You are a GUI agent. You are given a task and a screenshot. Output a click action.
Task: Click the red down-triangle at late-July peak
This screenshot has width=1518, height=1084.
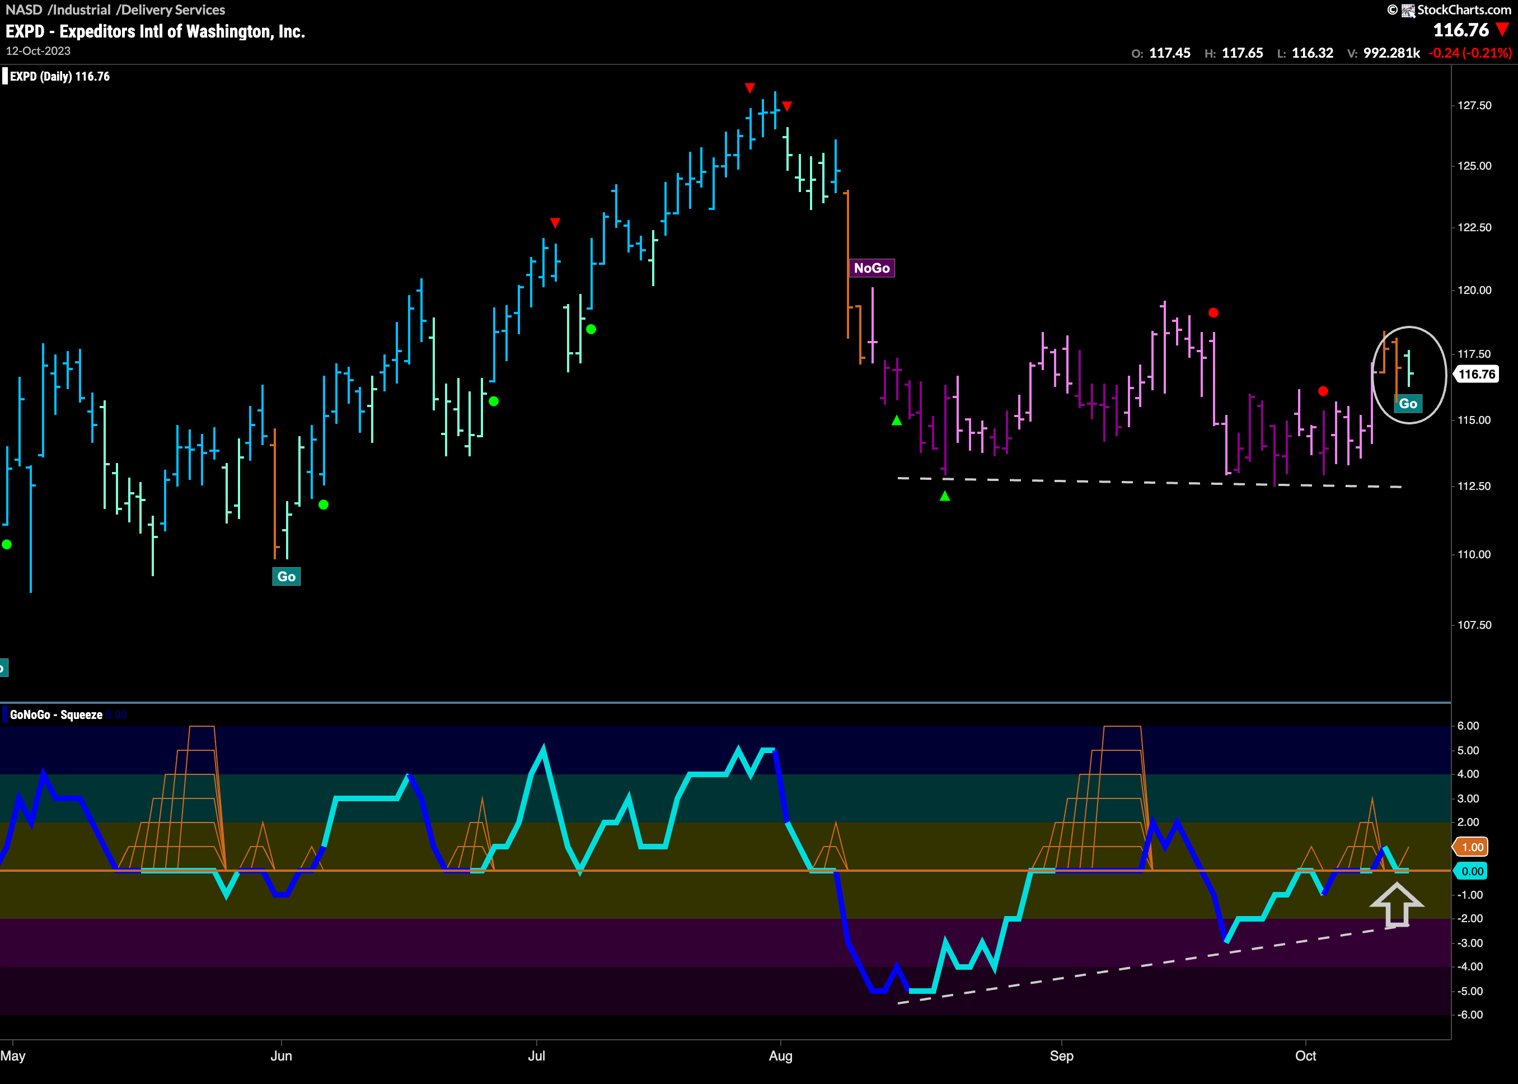coord(750,88)
